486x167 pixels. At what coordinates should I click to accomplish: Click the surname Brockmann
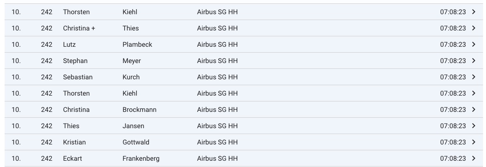pyautogui.click(x=139, y=110)
